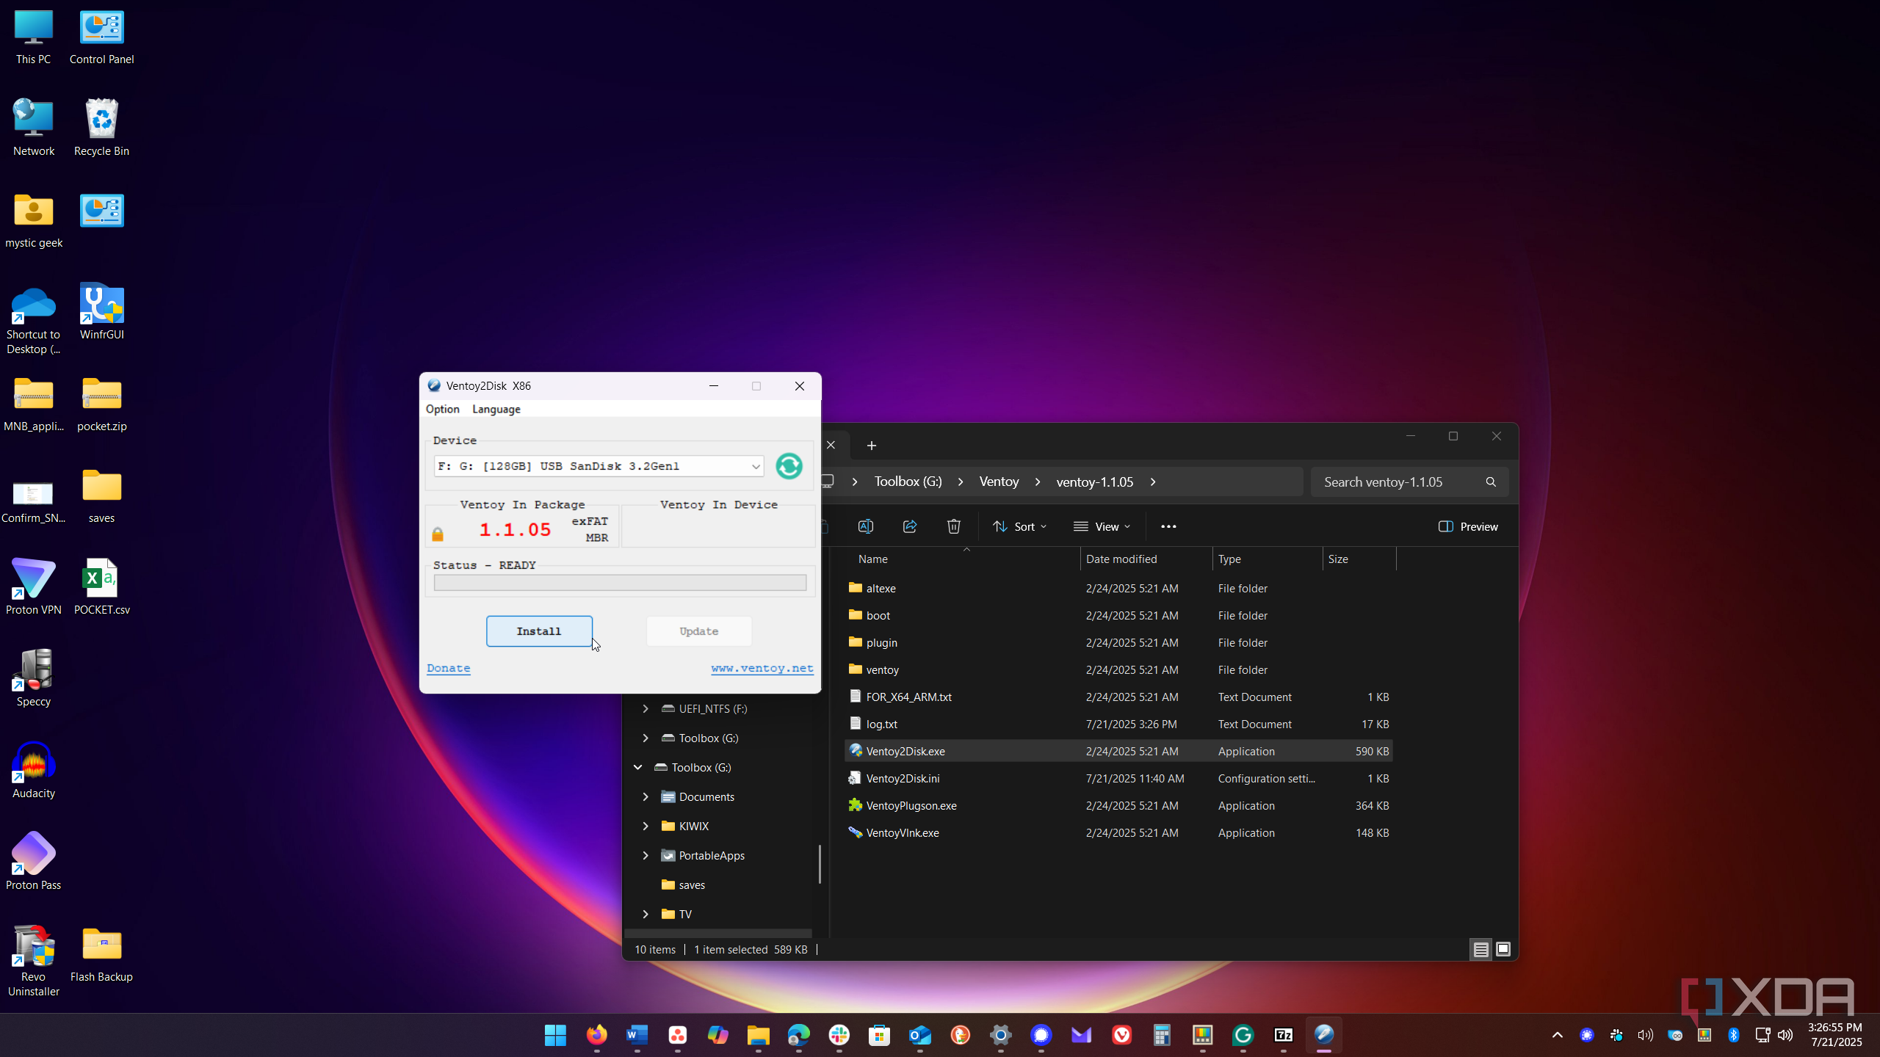Click the Rename icon in Explorer toolbar
Screen dimensions: 1880x1057
(865, 526)
